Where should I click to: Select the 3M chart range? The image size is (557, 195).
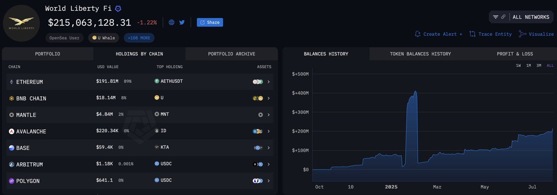[x=539, y=65]
